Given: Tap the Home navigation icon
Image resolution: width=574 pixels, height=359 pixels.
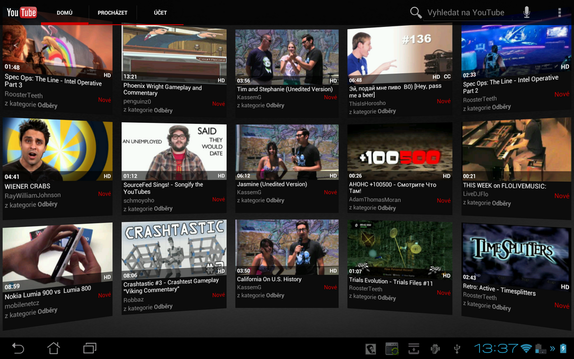Looking at the screenshot, I should tap(53, 348).
